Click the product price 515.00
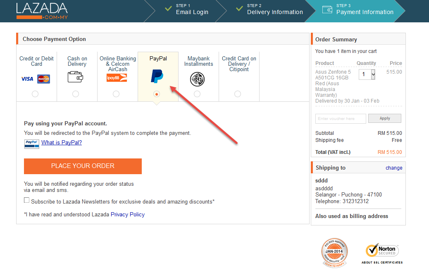The width and height of the screenshot is (429, 278). click(x=394, y=72)
